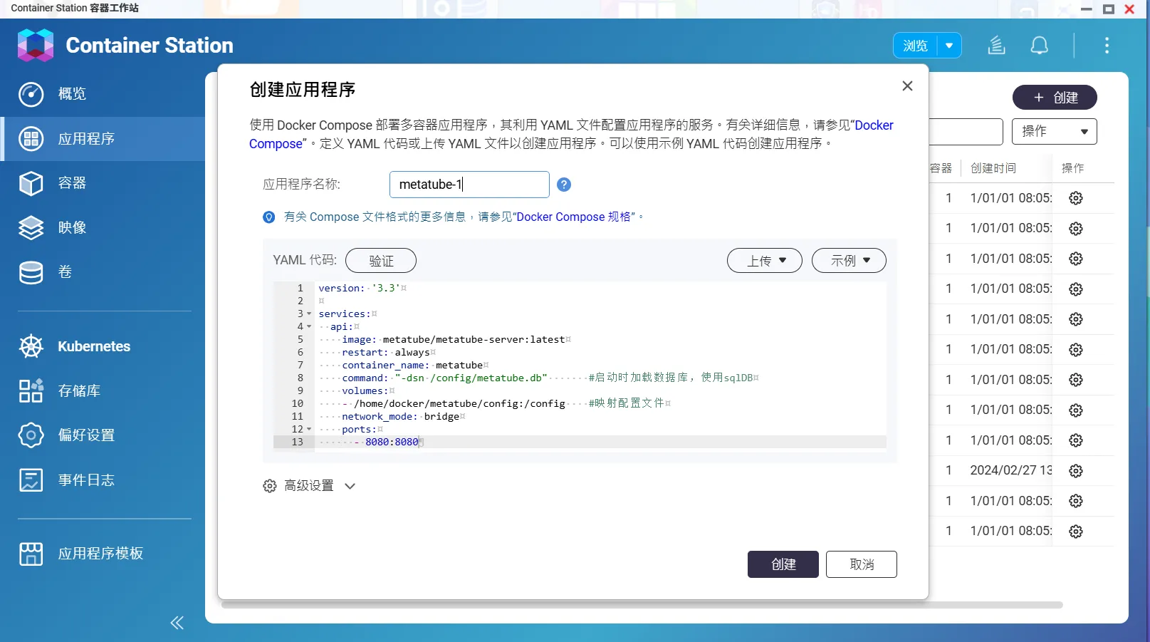Expand Advanced Settings (高级设置) chevron

[x=350, y=486]
